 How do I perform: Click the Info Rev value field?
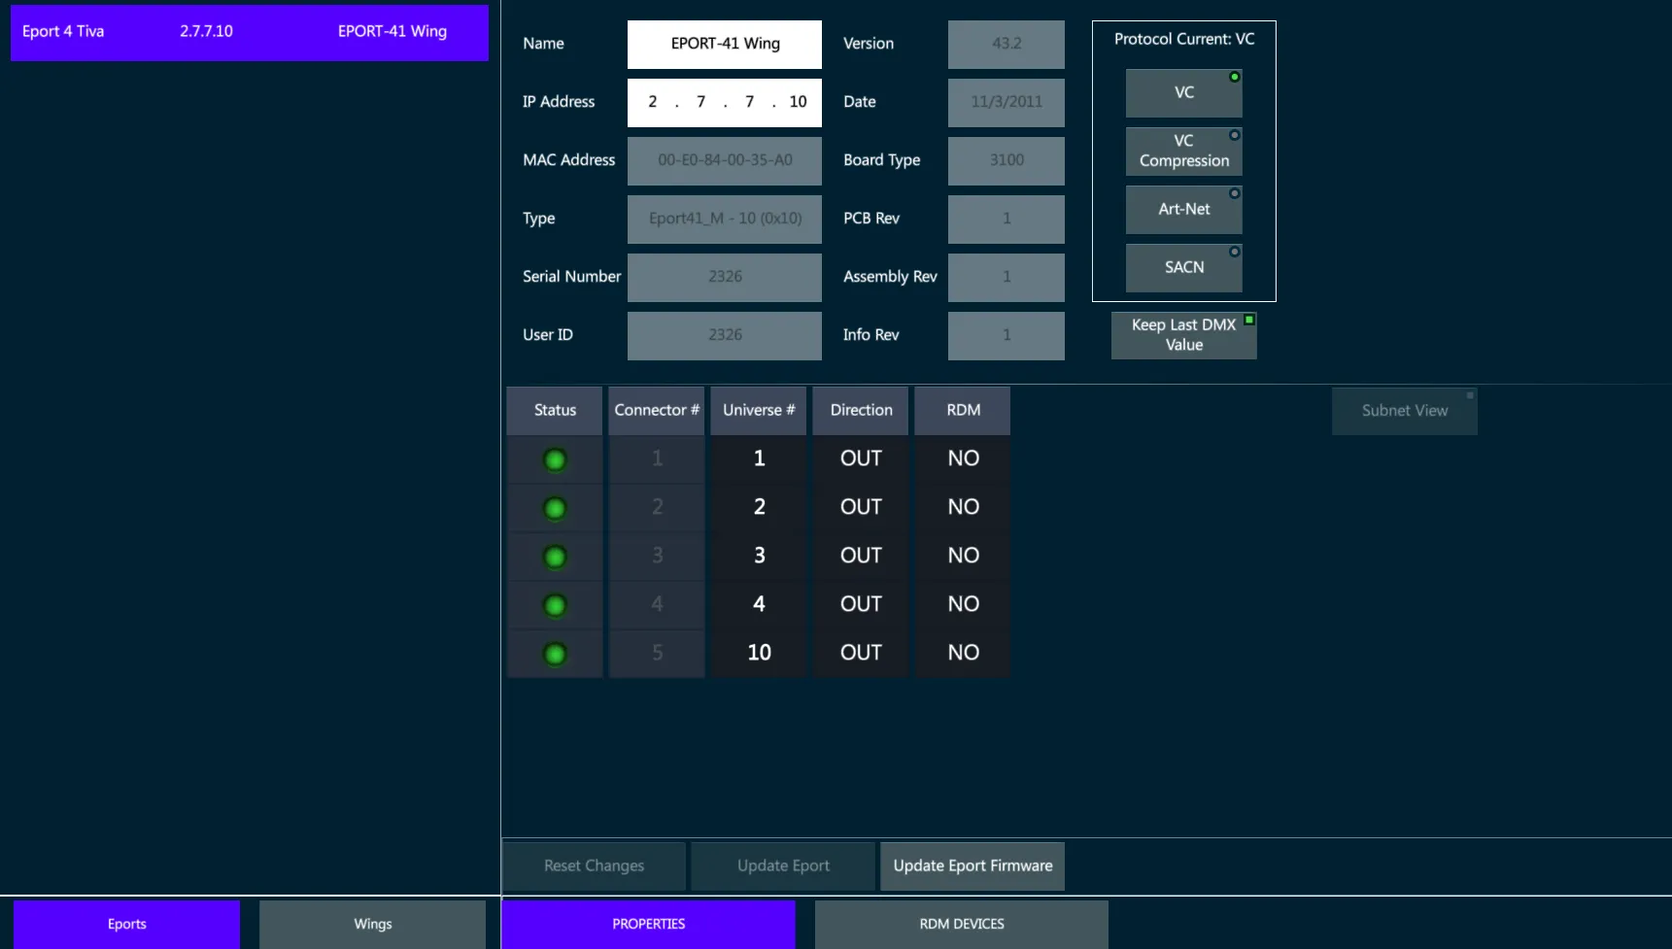[x=1007, y=336]
